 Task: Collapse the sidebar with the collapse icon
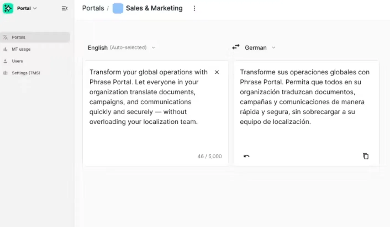(64, 8)
